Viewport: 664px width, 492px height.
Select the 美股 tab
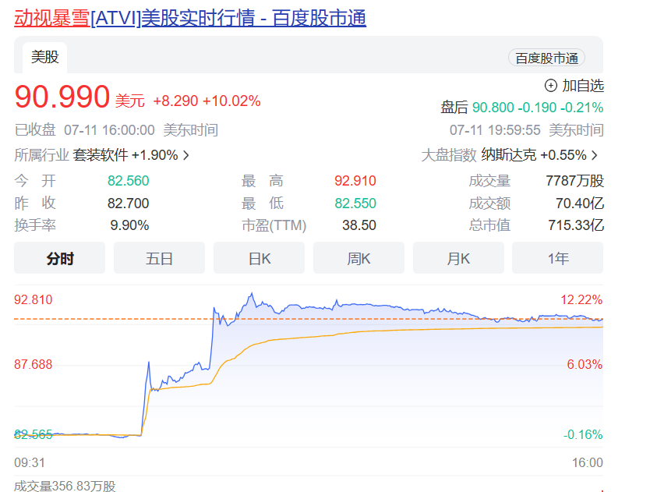(x=44, y=57)
